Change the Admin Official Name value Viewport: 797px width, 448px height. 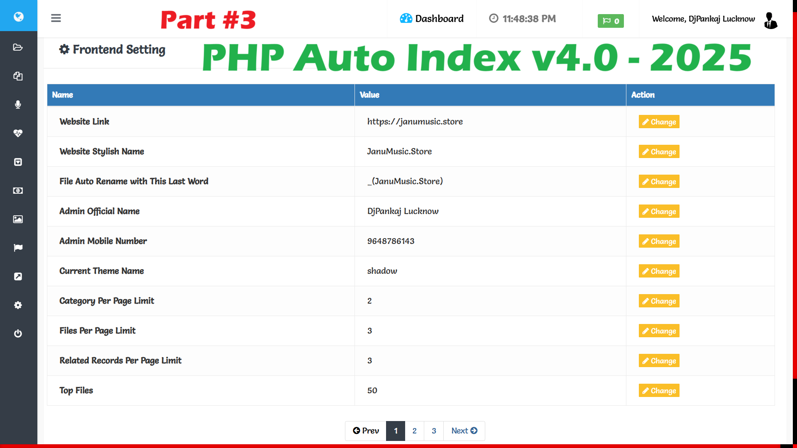659,211
